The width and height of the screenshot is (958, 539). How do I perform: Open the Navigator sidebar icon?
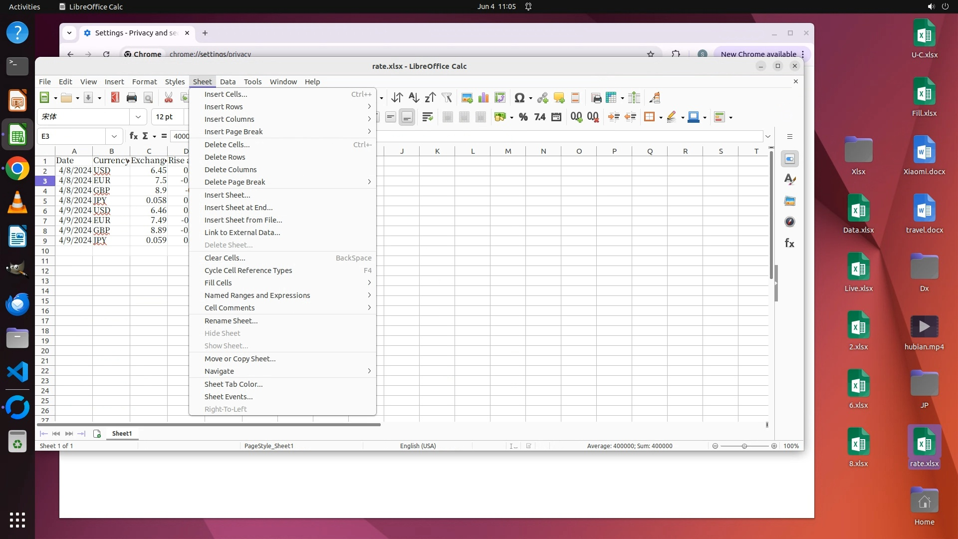789,222
